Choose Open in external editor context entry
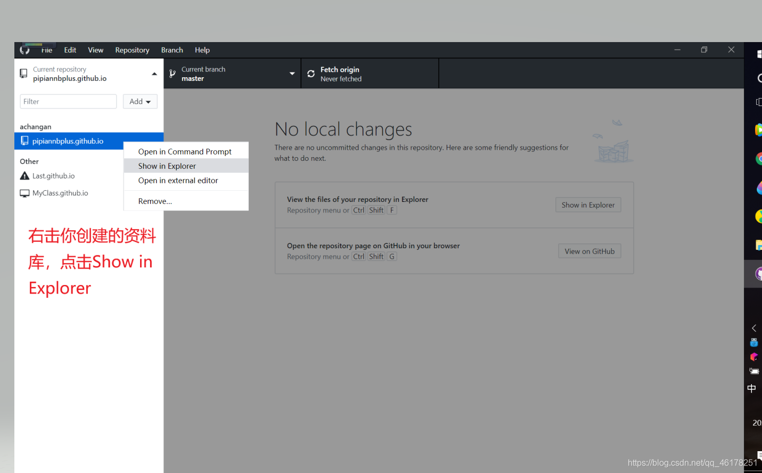Image resolution: width=762 pixels, height=473 pixels. 186,181
